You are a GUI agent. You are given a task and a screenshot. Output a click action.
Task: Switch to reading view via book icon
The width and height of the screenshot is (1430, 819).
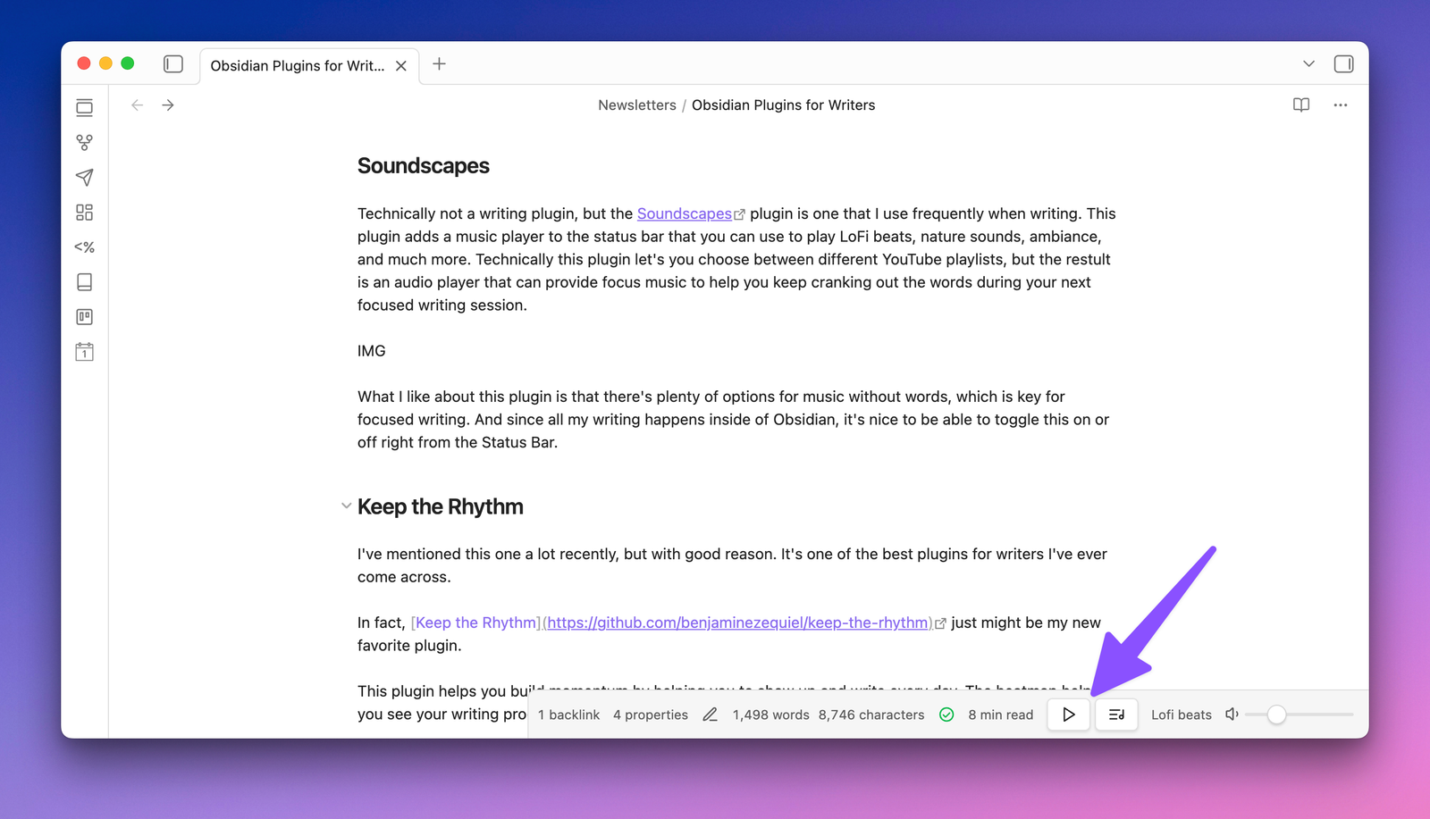point(1300,104)
